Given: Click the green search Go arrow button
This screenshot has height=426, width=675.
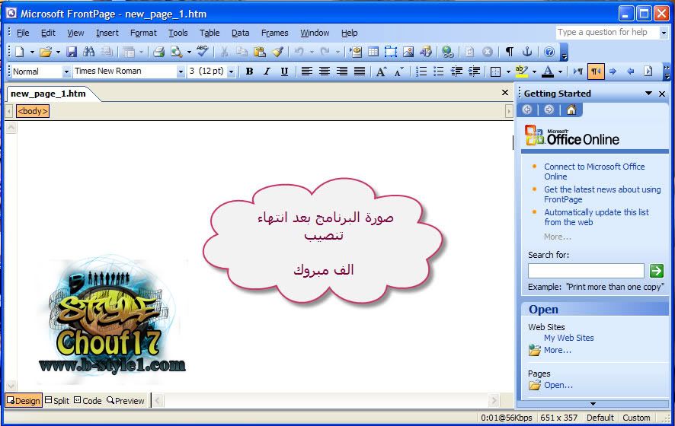Looking at the screenshot, I should (x=657, y=271).
